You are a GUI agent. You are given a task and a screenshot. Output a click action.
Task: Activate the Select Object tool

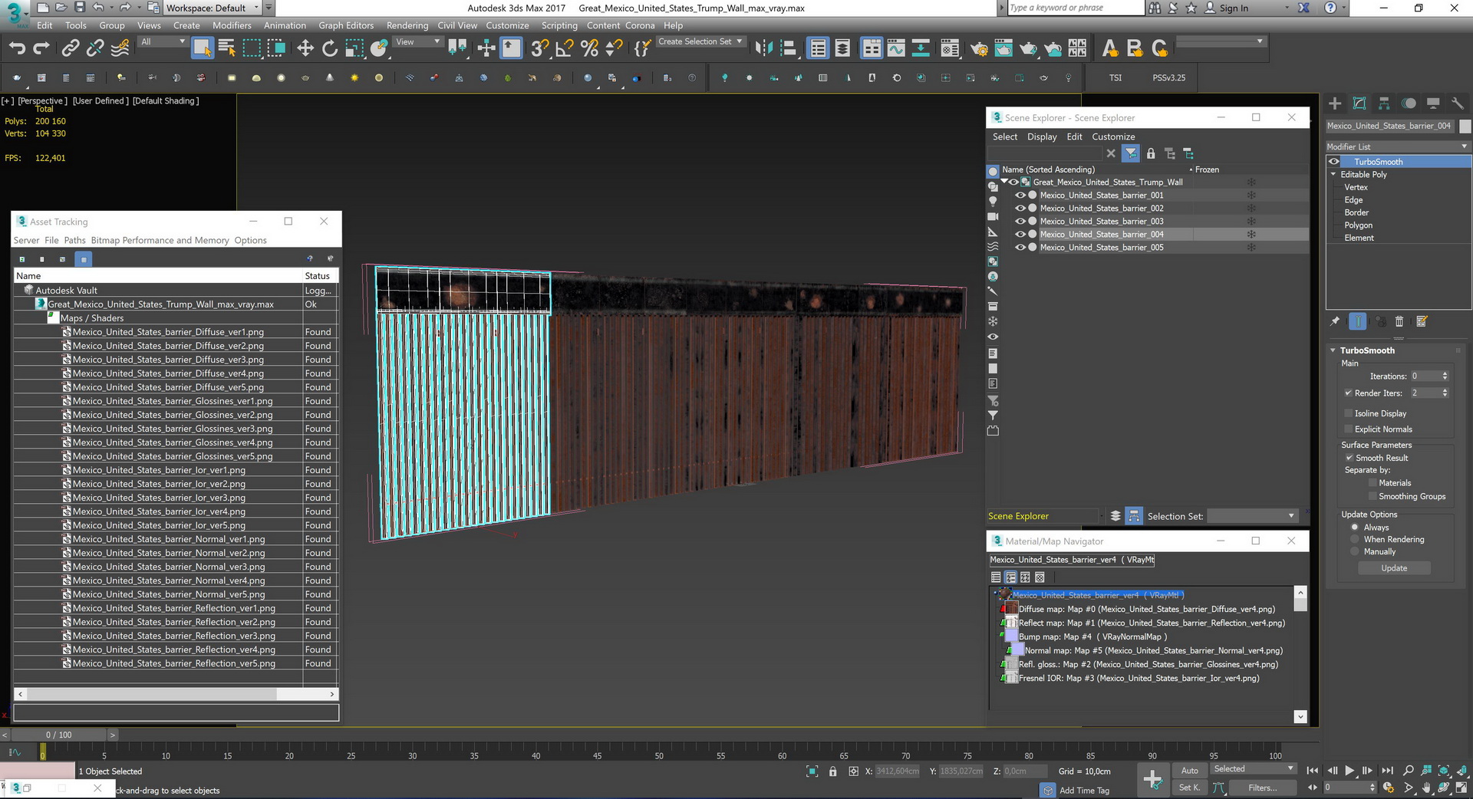pos(202,48)
